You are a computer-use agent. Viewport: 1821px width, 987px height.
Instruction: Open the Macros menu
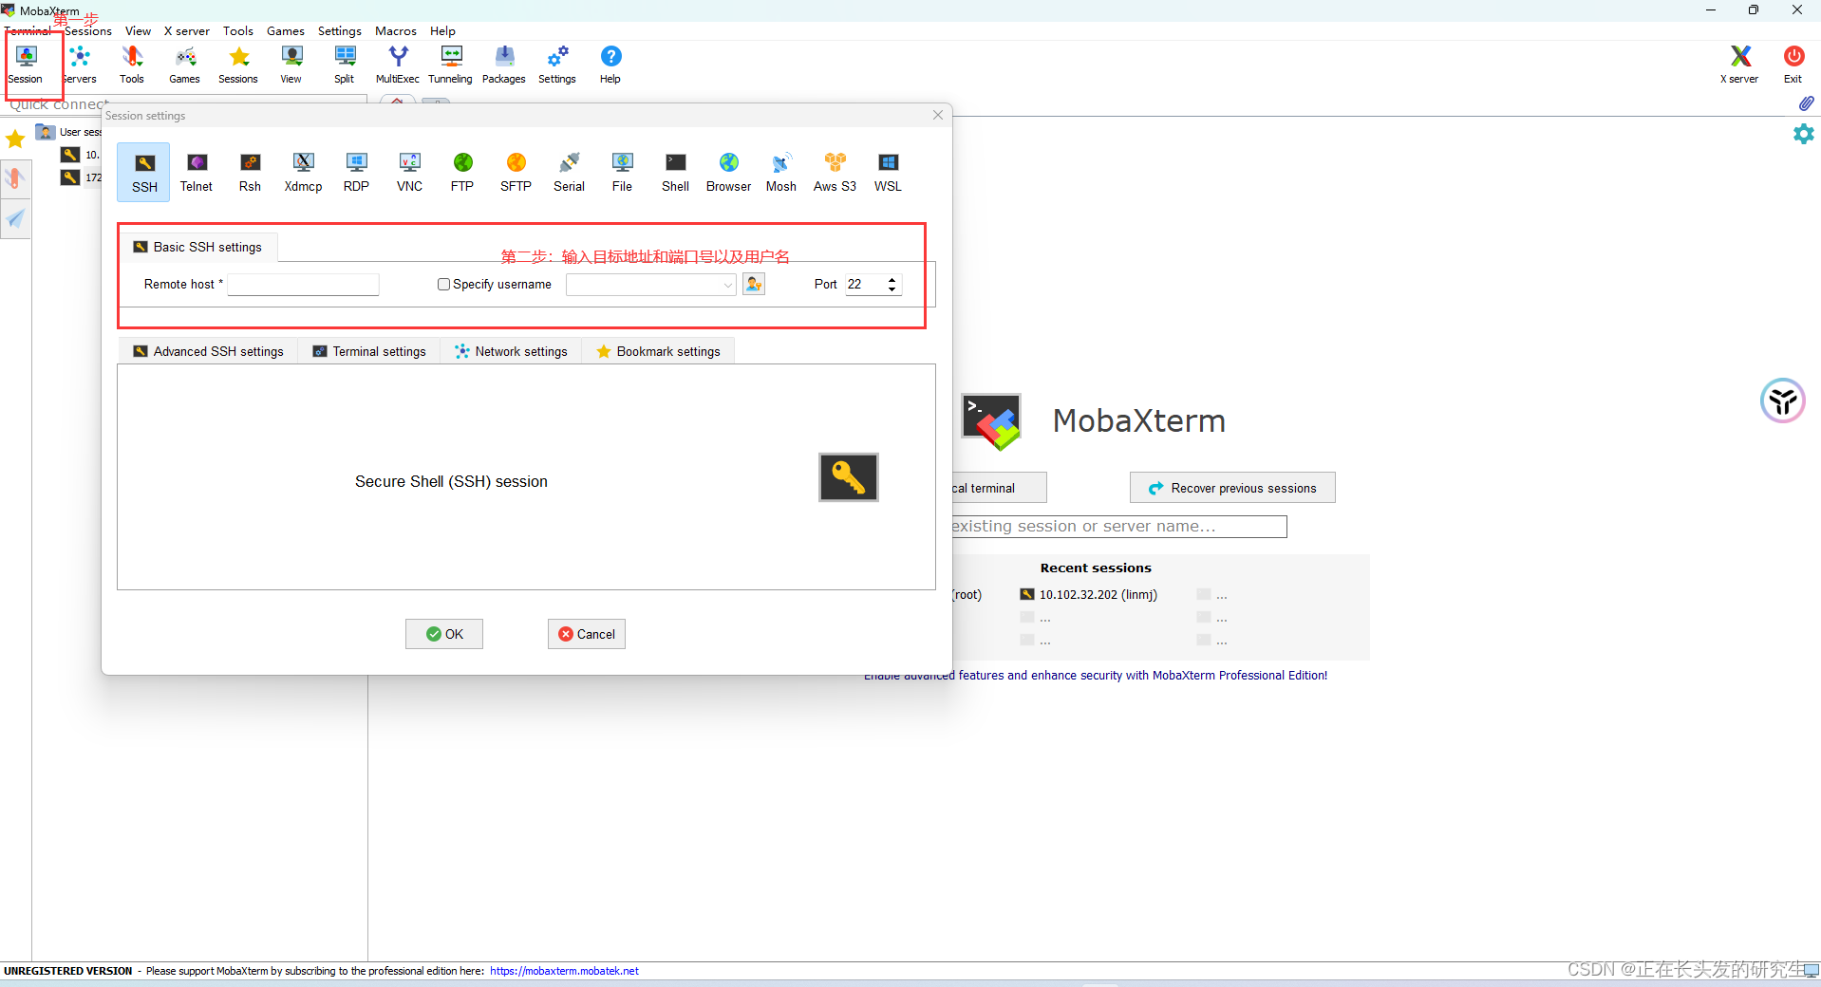[395, 31]
